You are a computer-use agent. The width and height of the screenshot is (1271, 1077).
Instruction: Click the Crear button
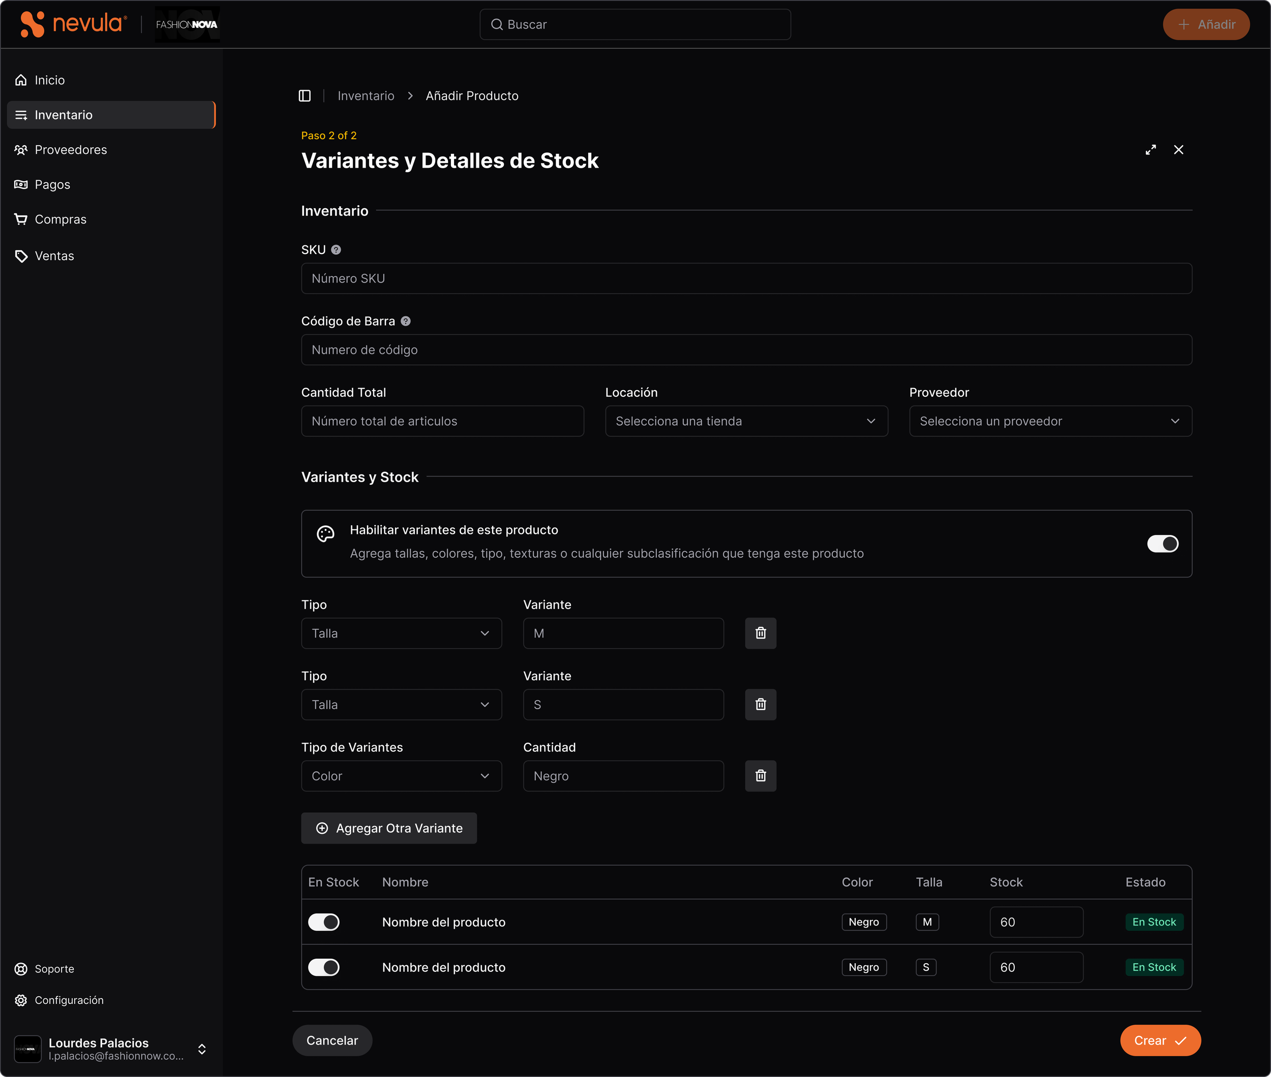tap(1159, 1040)
